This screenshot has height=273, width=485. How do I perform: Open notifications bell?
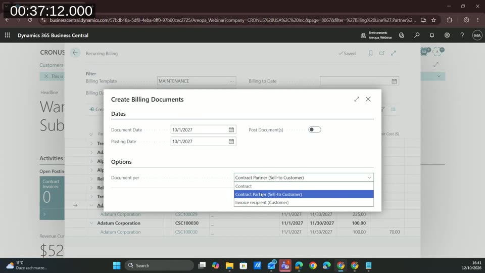tap(432, 35)
